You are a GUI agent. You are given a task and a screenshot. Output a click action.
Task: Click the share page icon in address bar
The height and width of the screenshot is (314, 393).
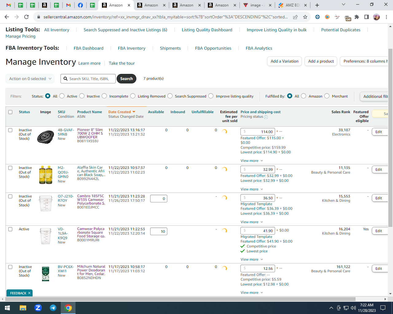(295, 17)
